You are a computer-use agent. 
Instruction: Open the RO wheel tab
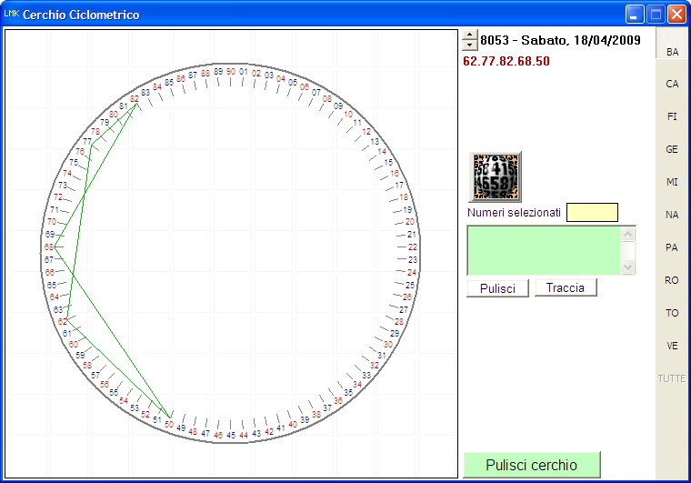click(x=672, y=280)
